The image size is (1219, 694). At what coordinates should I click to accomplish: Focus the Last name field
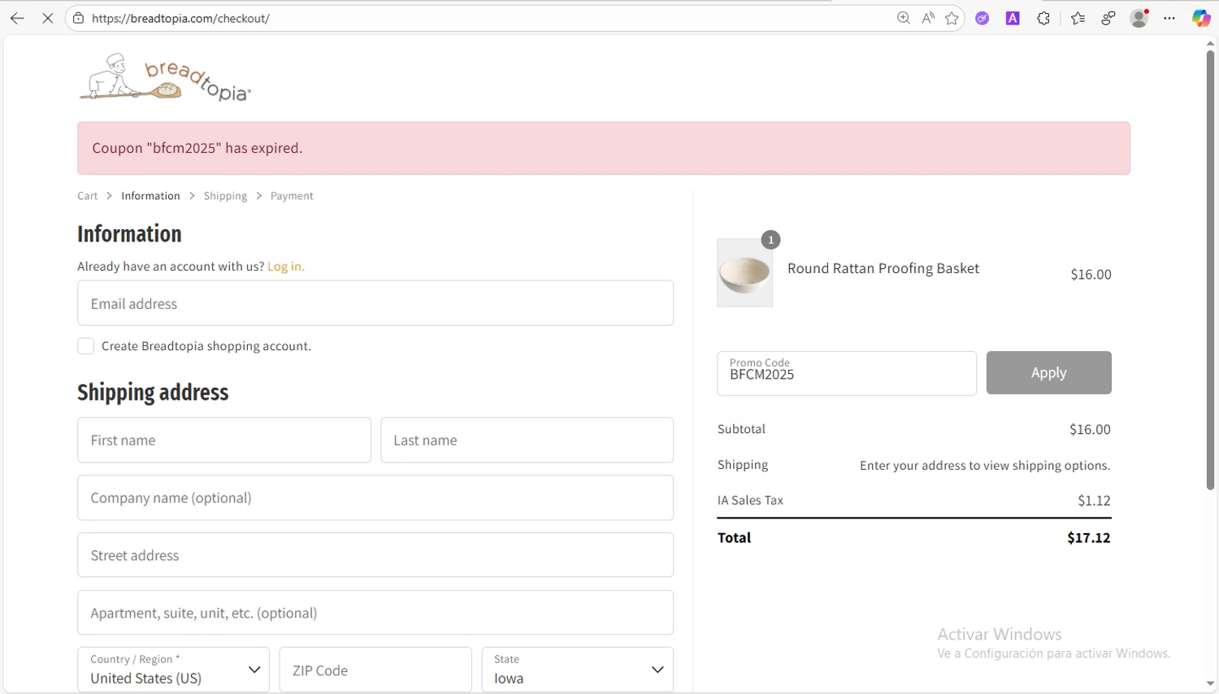click(527, 440)
